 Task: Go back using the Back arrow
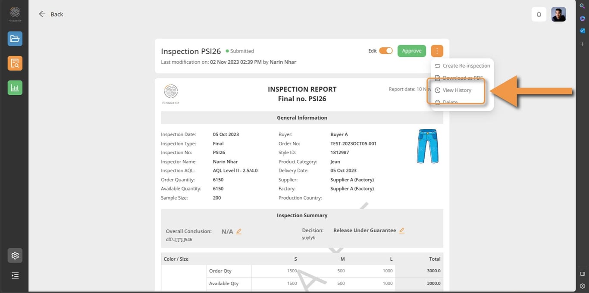click(51, 14)
